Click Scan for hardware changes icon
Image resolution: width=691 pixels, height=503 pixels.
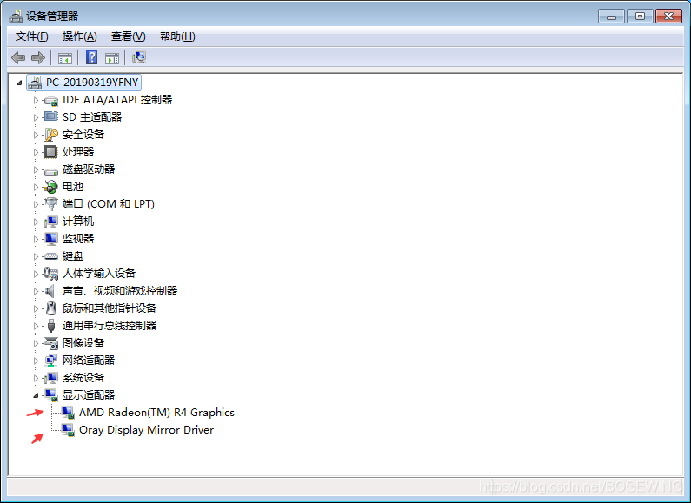tap(139, 57)
